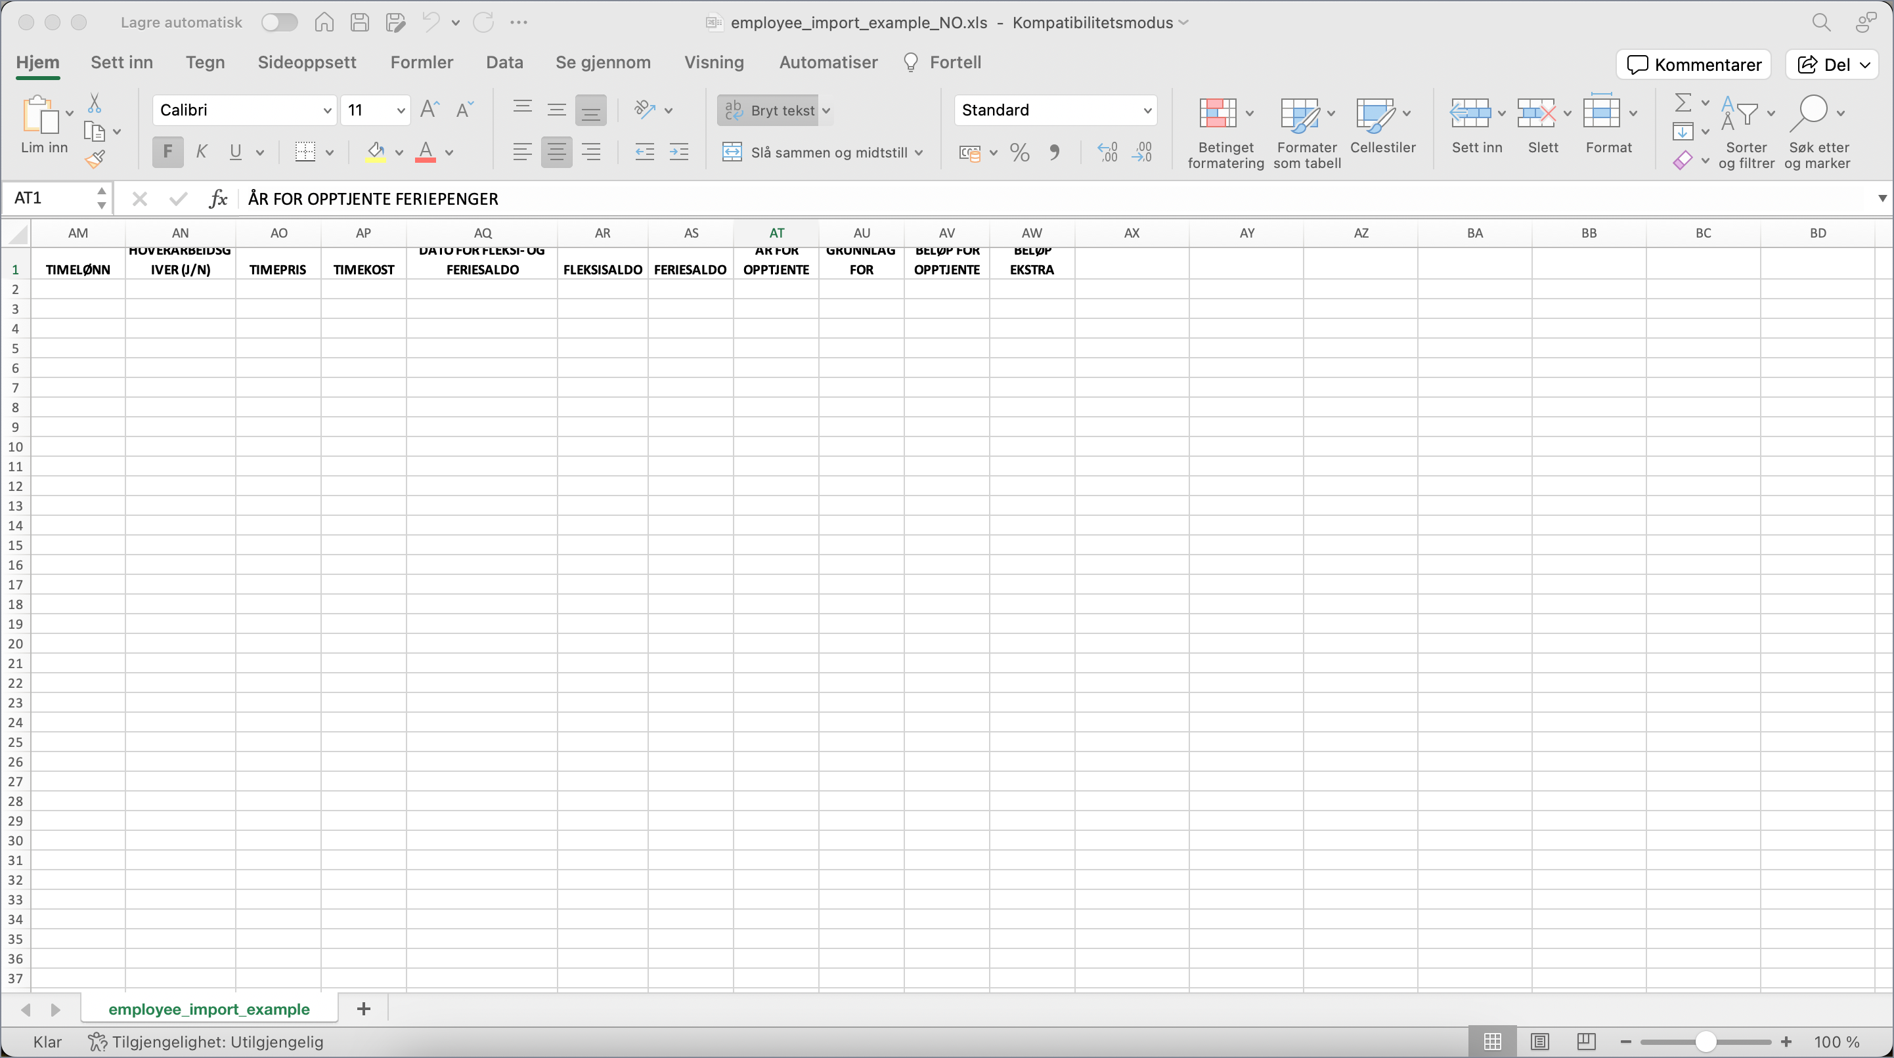The width and height of the screenshot is (1894, 1058).
Task: Click the AutoSum sigma icon
Action: 1683,102
